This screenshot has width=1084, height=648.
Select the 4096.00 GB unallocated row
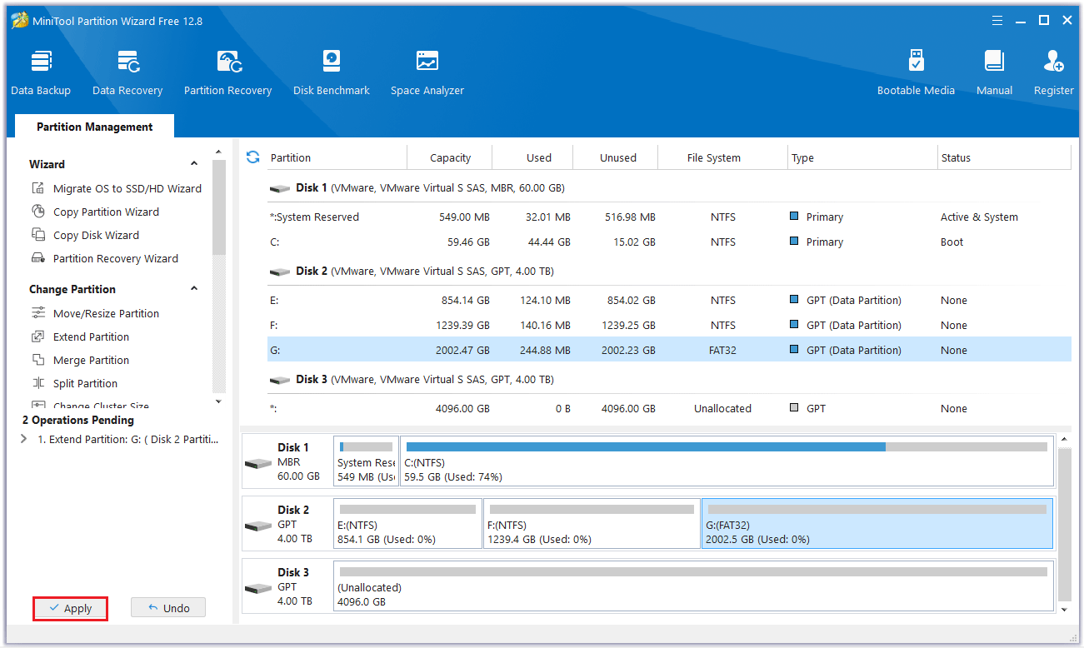[669, 408]
